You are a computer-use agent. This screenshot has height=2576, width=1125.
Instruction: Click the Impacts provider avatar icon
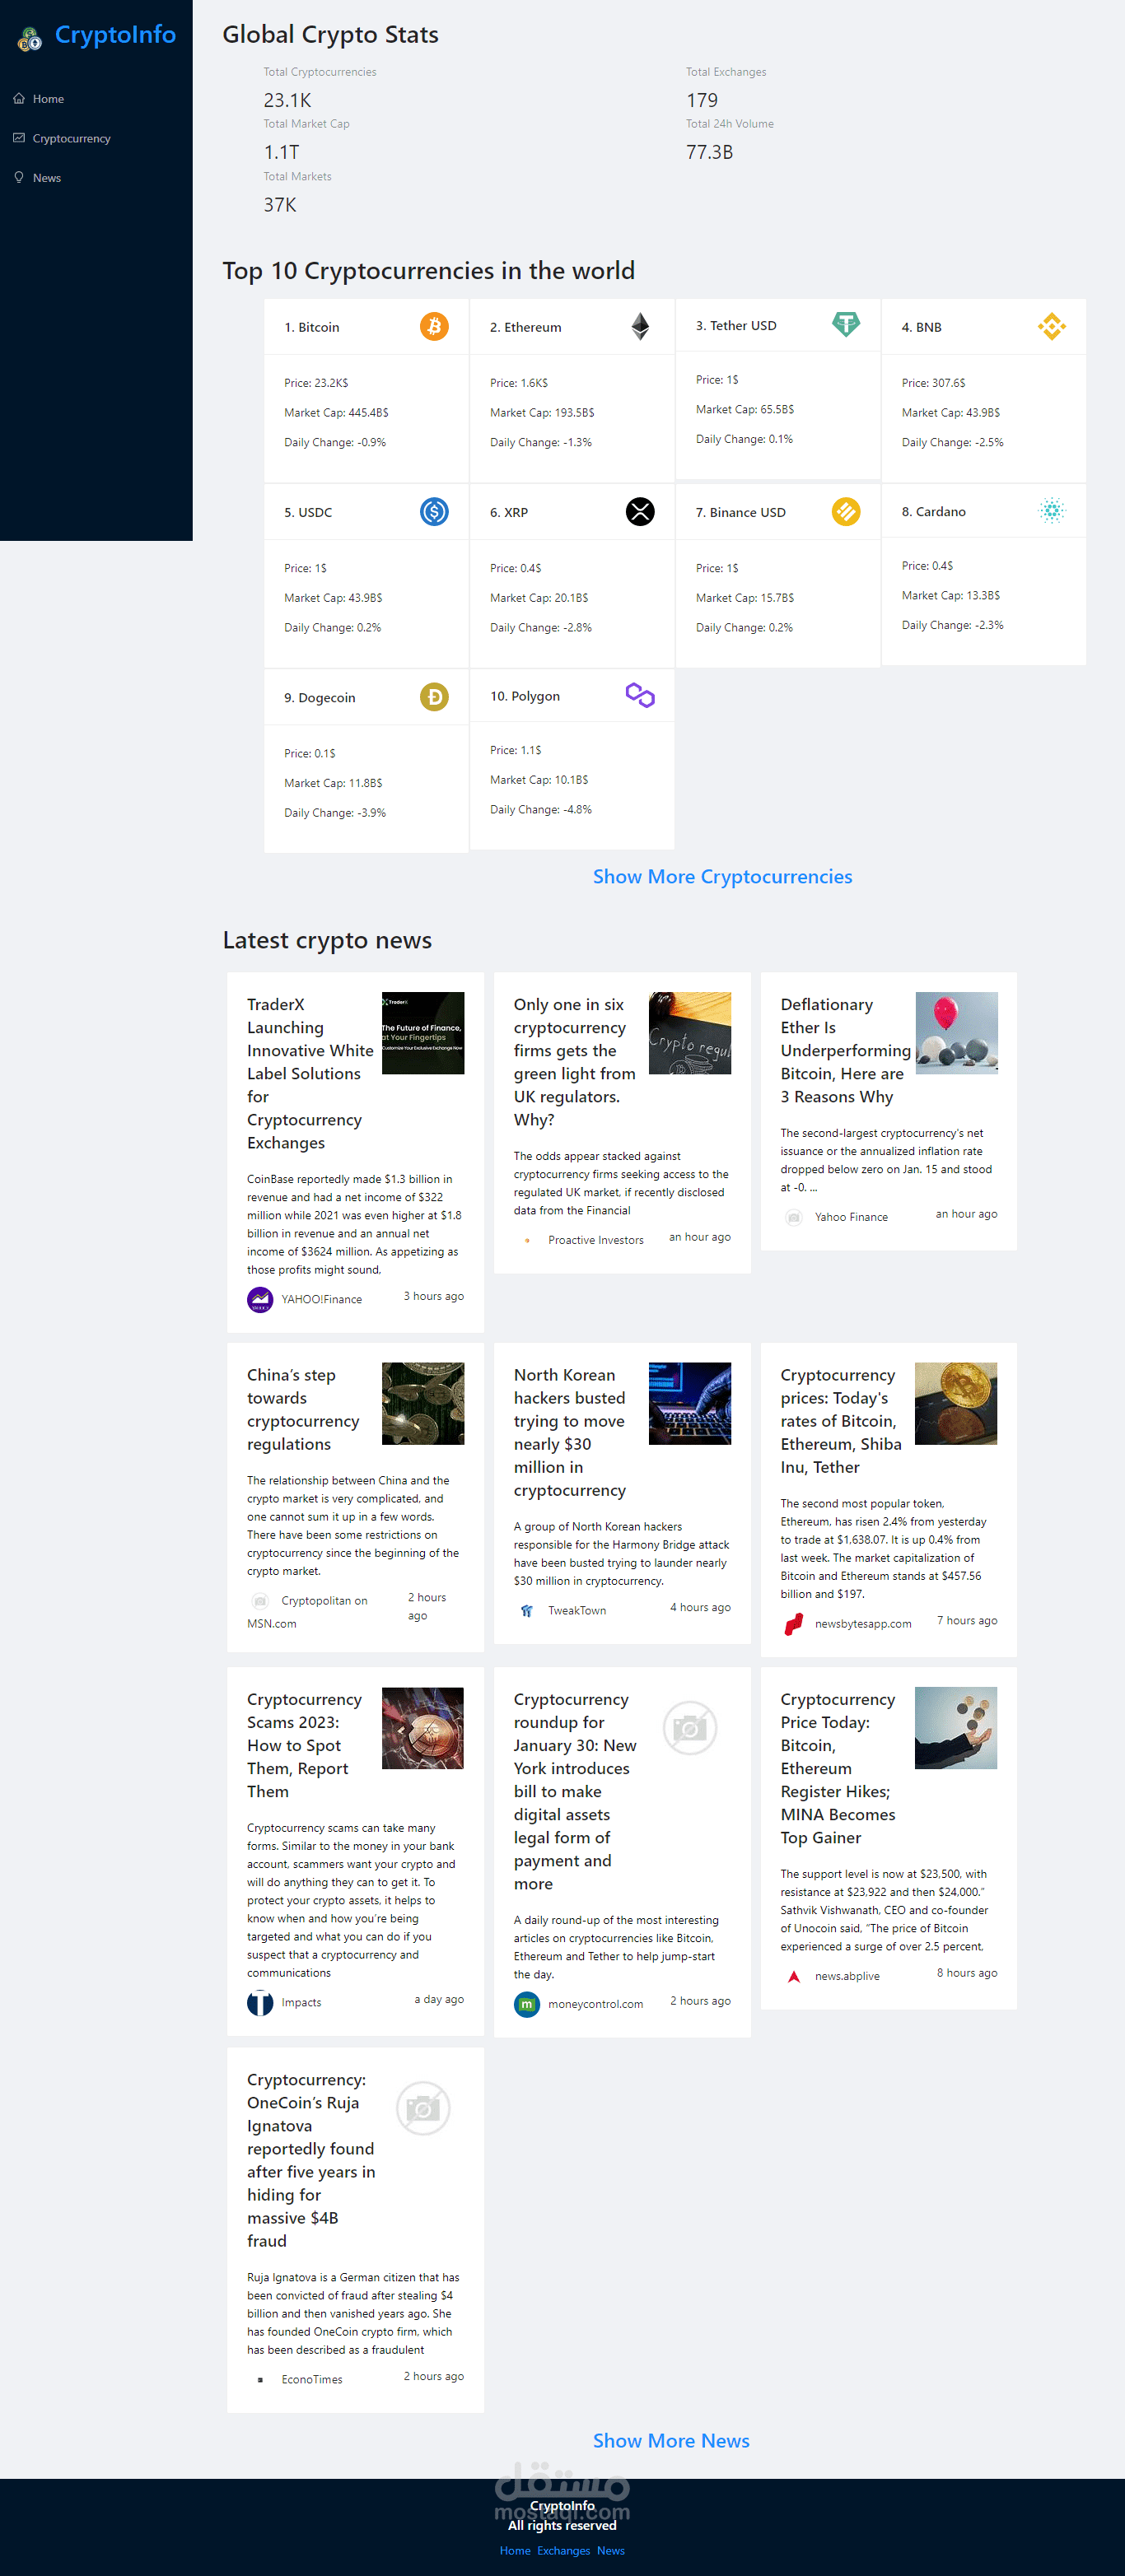pos(260,2002)
